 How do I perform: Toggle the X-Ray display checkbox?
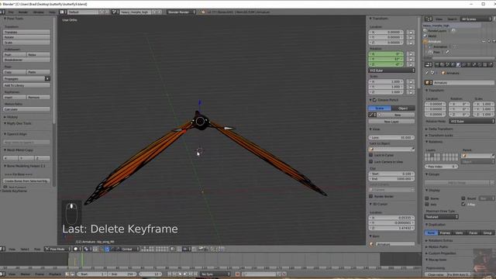(x=463, y=205)
